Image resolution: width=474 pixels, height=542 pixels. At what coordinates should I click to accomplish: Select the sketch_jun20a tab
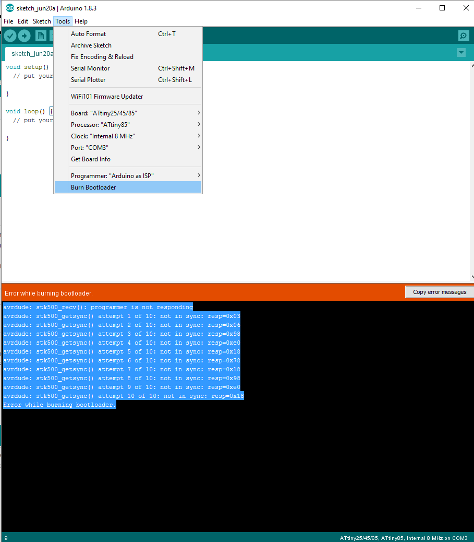[x=31, y=53]
